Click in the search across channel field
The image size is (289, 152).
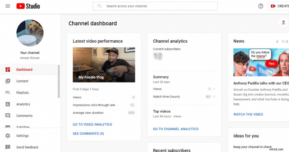pyautogui.click(x=155, y=6)
